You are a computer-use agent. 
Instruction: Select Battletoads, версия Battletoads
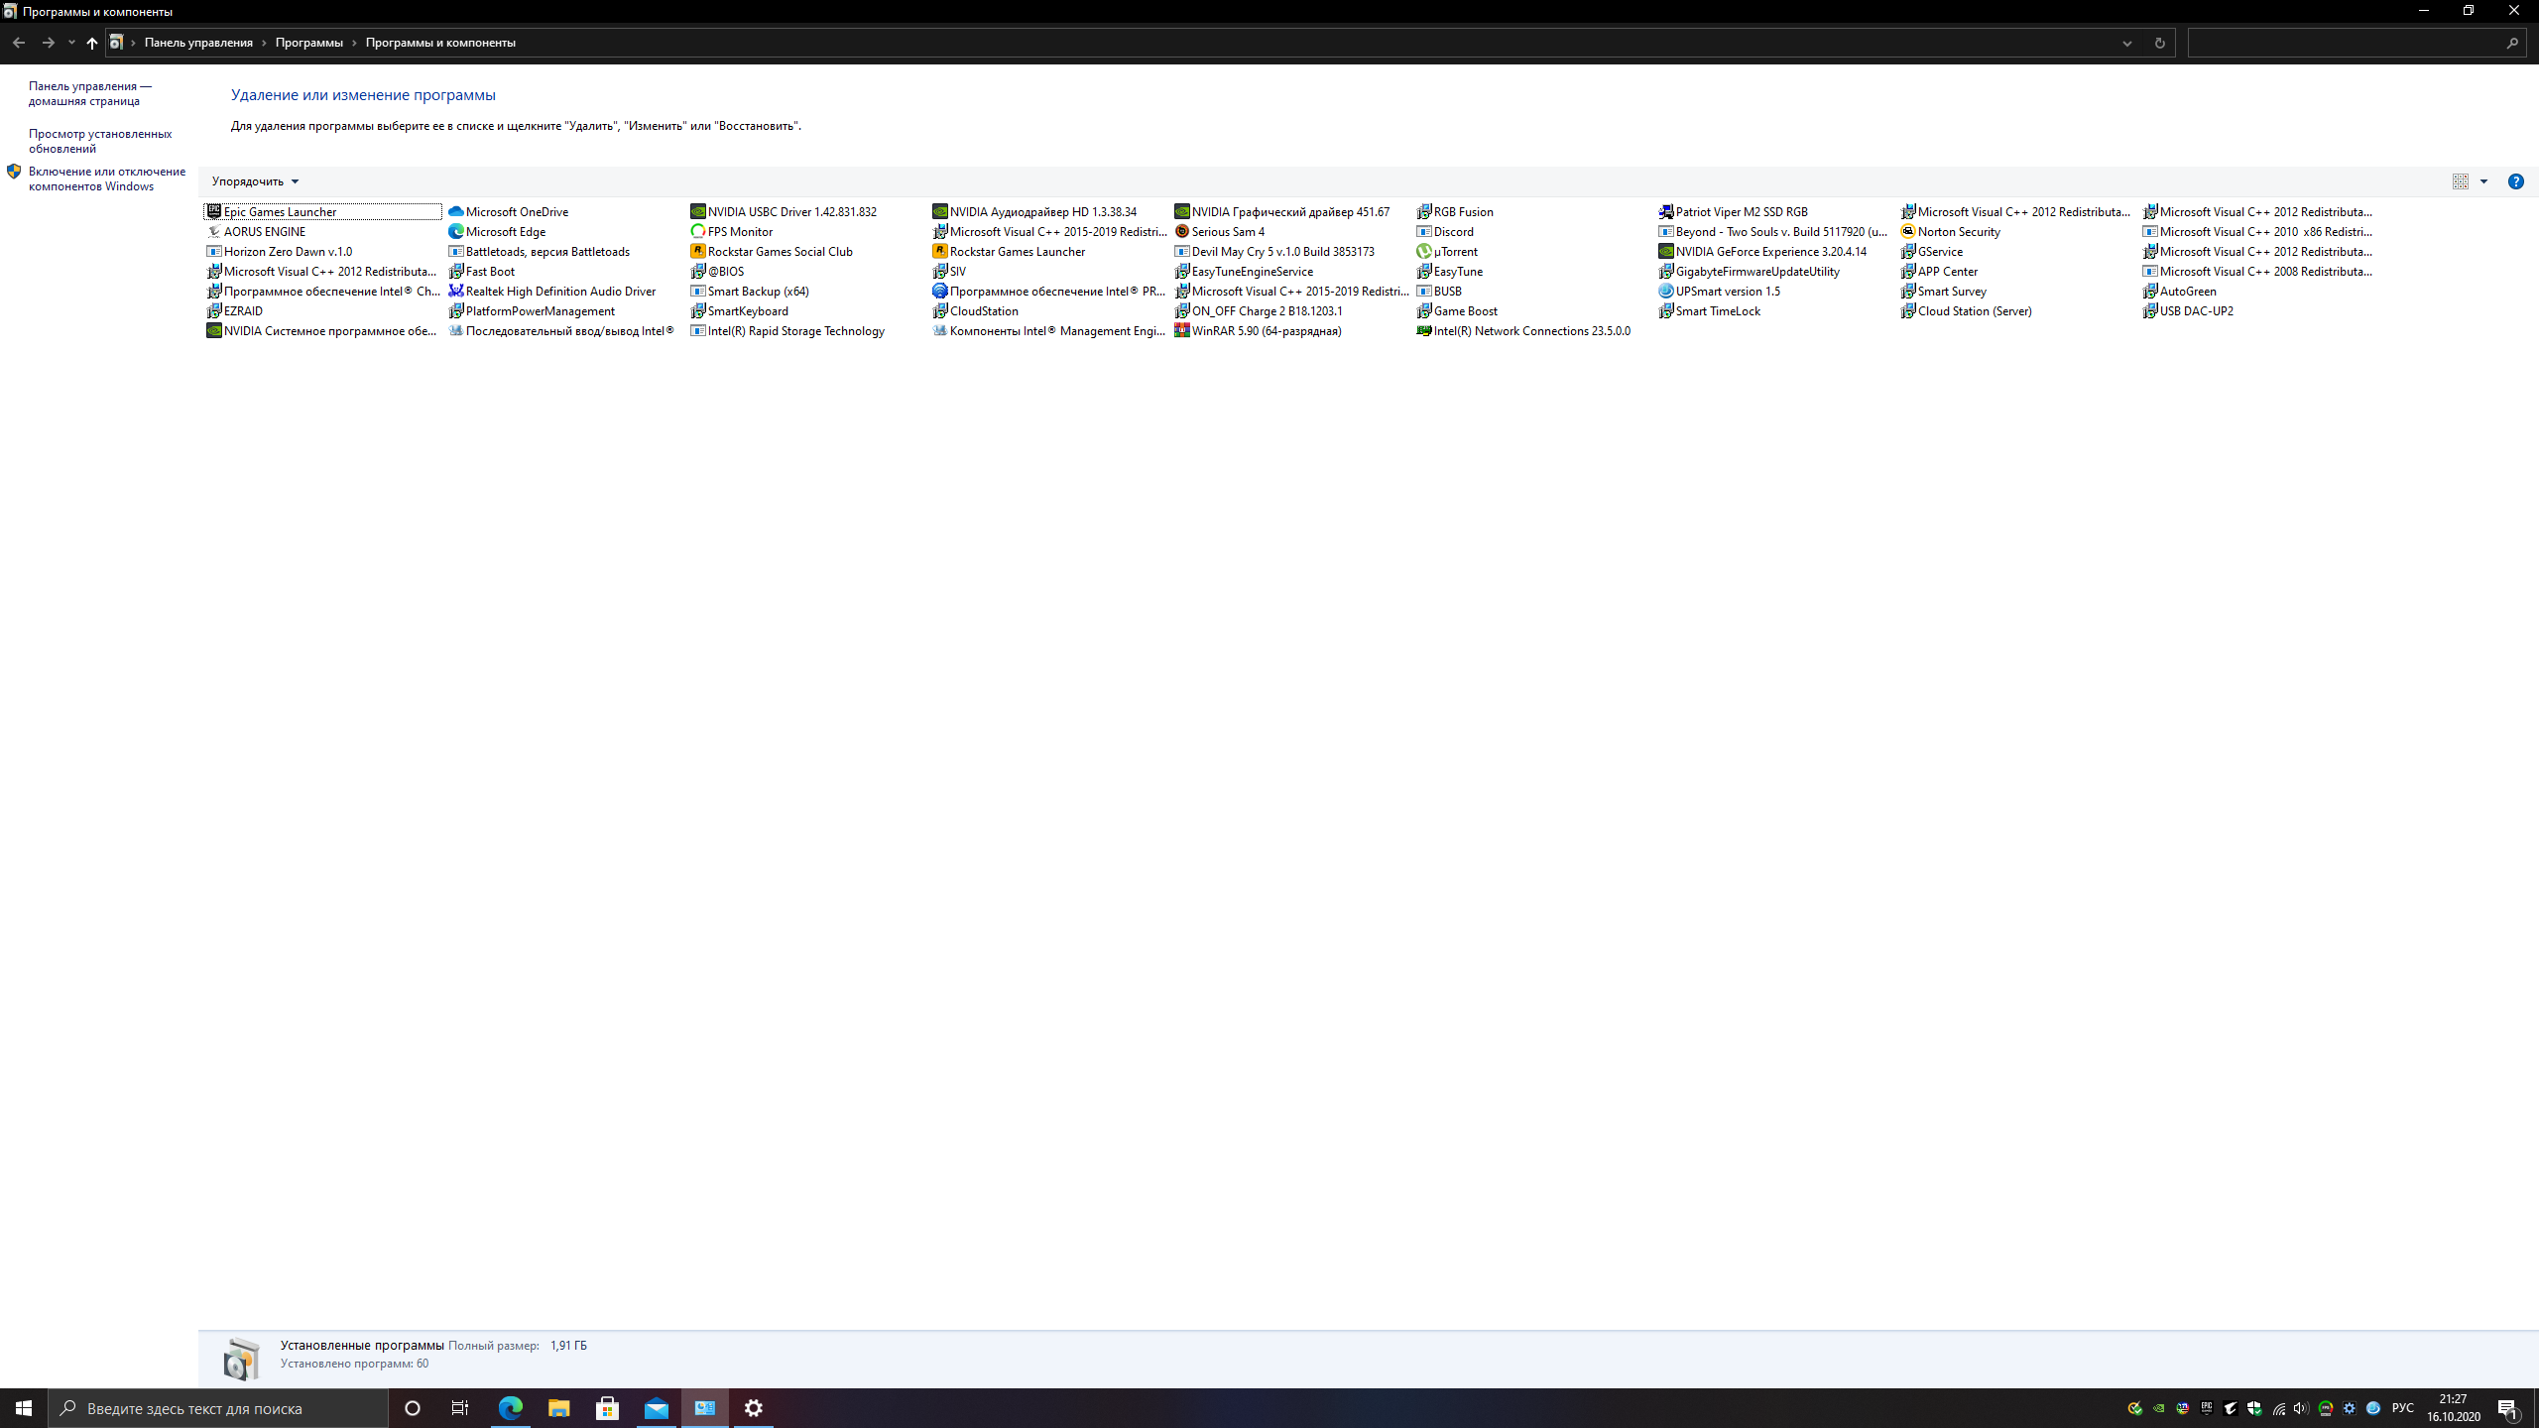539,251
